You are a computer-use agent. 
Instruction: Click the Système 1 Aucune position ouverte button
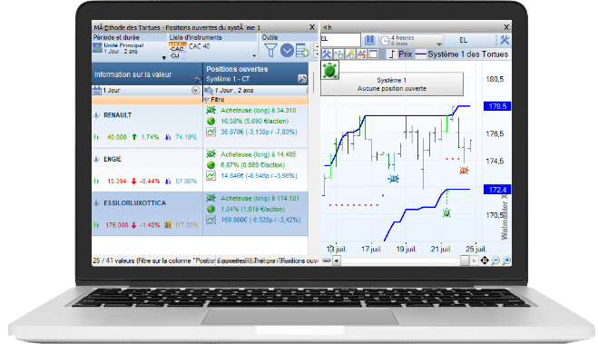[x=392, y=84]
